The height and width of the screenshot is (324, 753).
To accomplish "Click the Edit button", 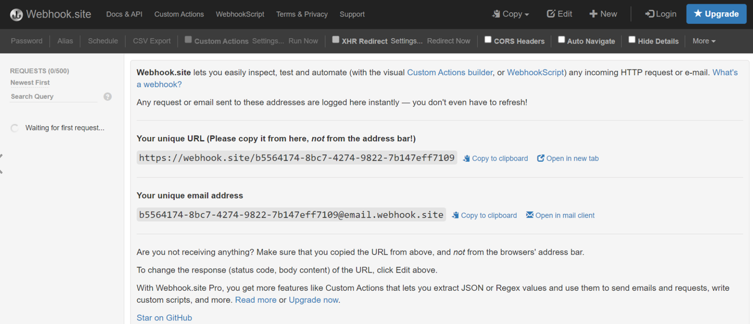I will coord(559,14).
